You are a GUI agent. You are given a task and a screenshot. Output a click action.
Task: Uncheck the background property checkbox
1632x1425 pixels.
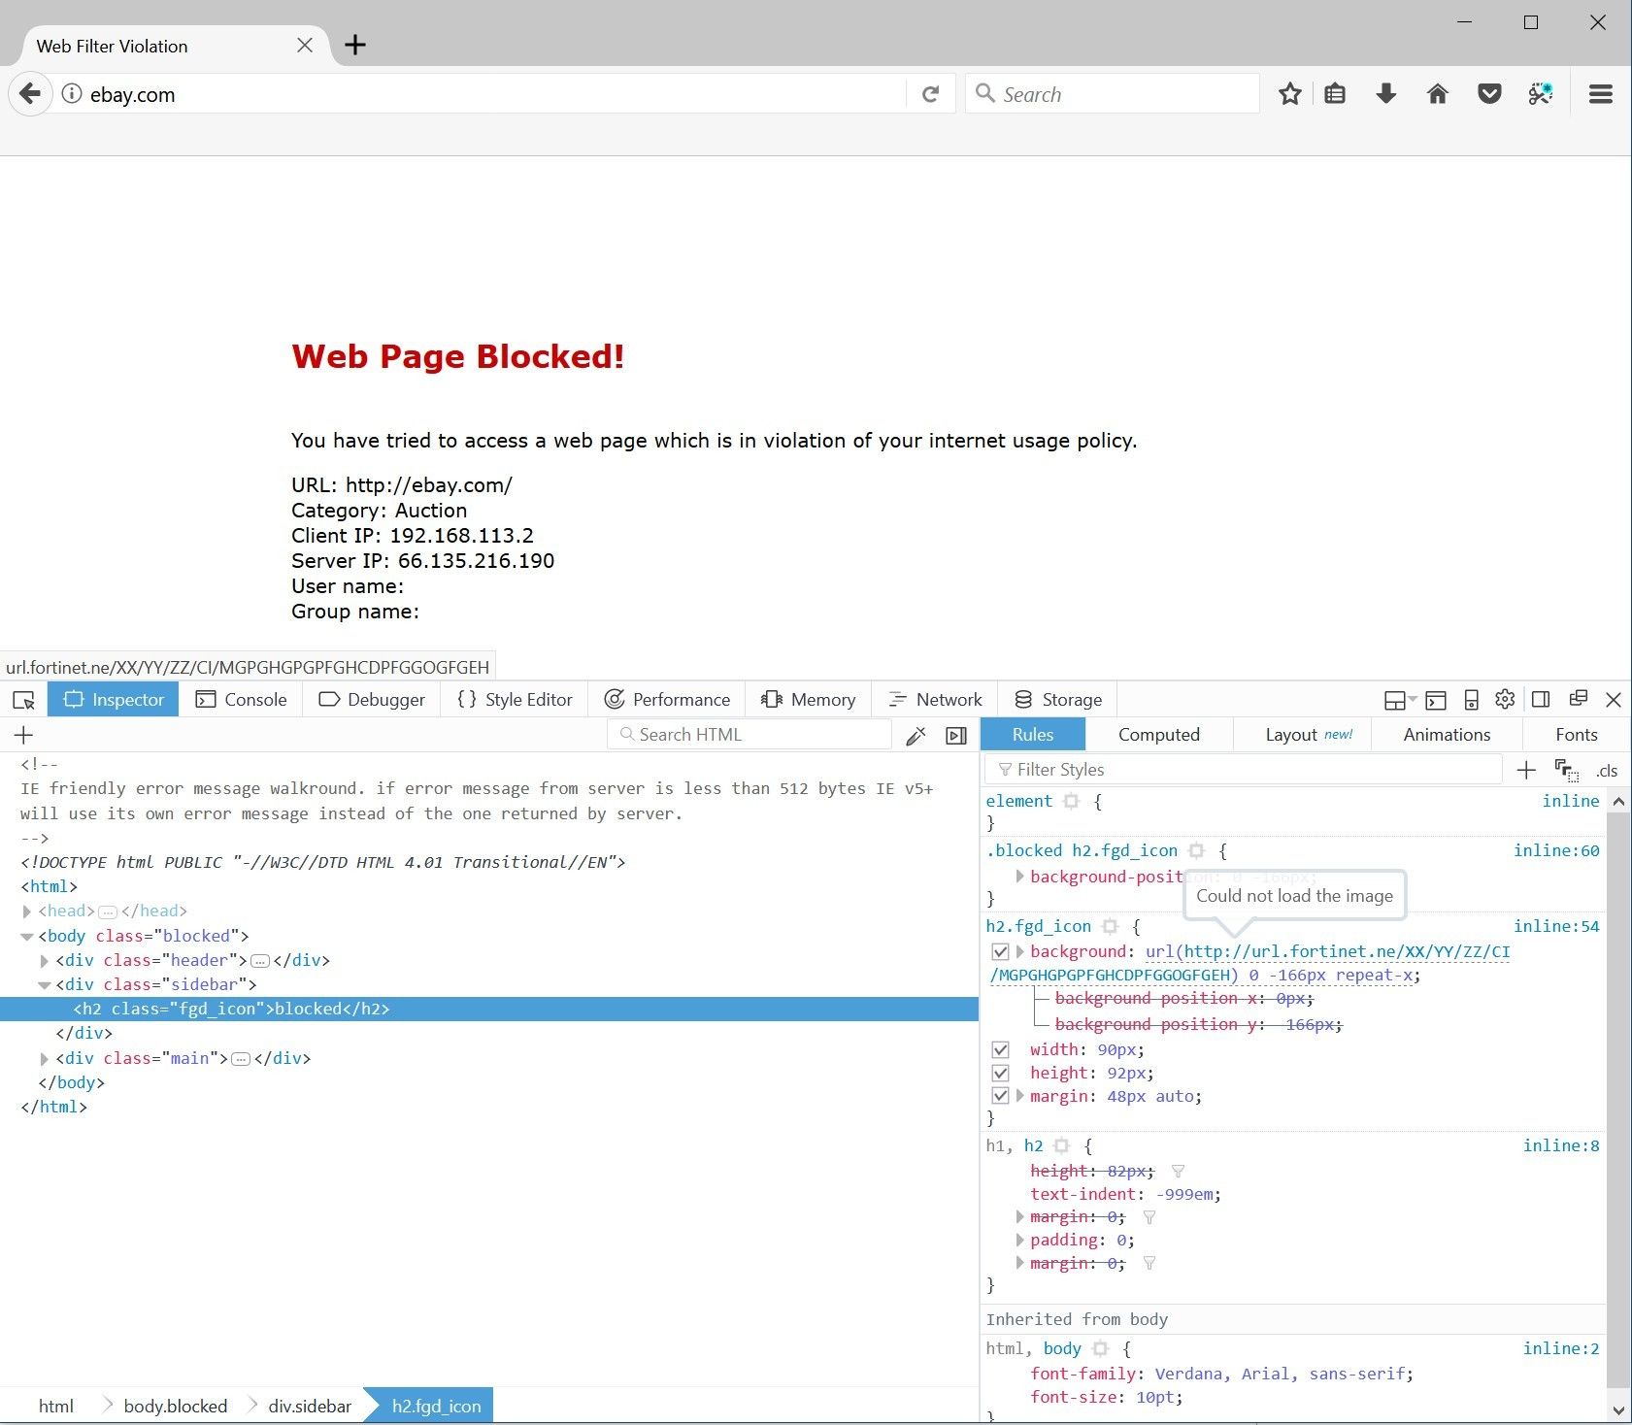pyautogui.click(x=1000, y=952)
